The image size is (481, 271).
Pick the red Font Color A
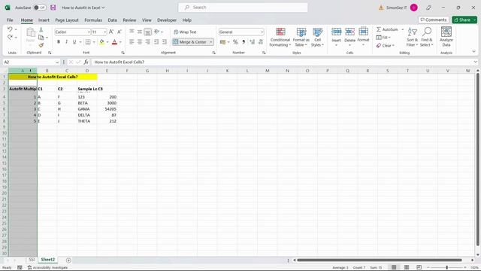click(114, 42)
